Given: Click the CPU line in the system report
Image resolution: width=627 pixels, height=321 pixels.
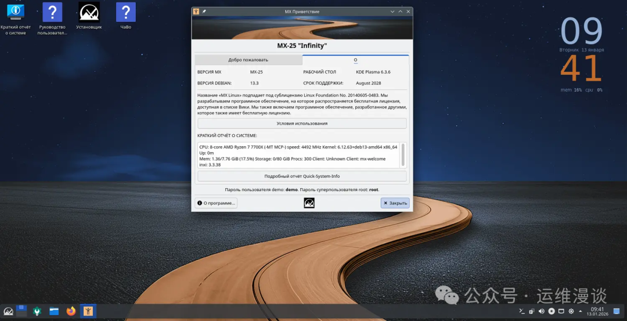Looking at the screenshot, I should (298, 147).
